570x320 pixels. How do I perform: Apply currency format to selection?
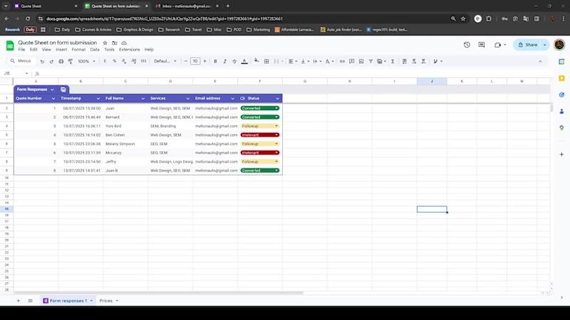pyautogui.click(x=105, y=61)
